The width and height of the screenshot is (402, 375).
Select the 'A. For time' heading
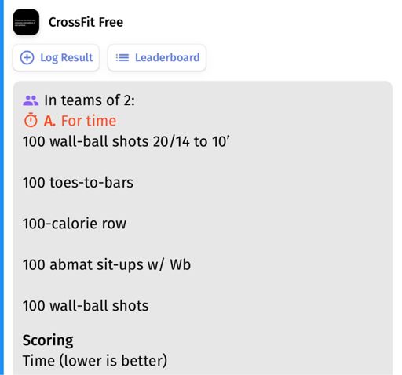pyautogui.click(x=80, y=121)
